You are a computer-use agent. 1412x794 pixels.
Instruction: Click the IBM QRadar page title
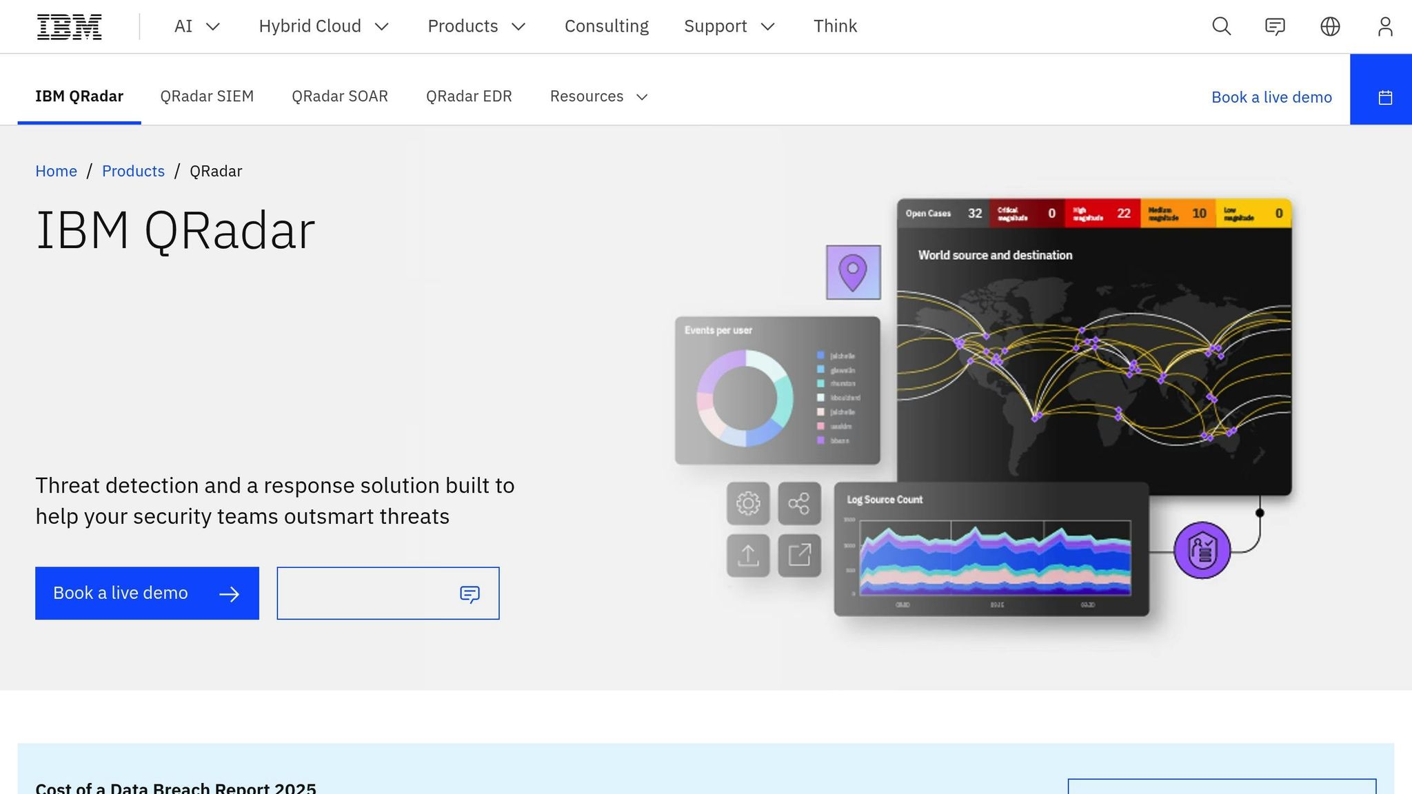175,231
